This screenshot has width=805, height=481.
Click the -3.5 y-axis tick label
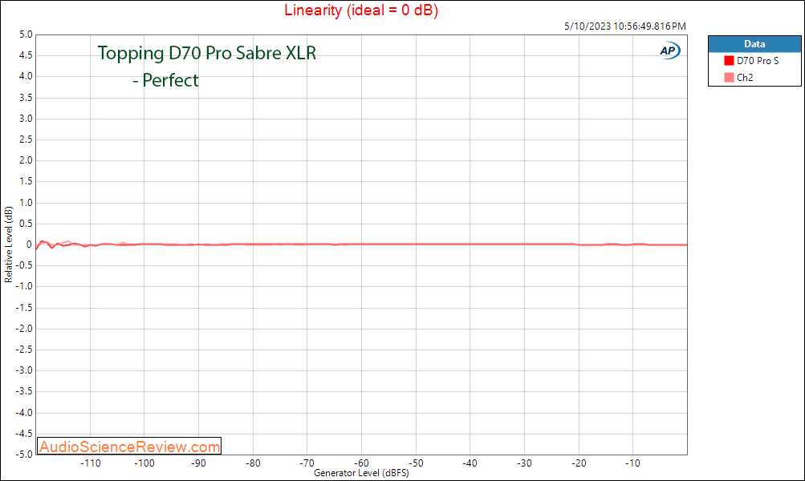tap(23, 392)
